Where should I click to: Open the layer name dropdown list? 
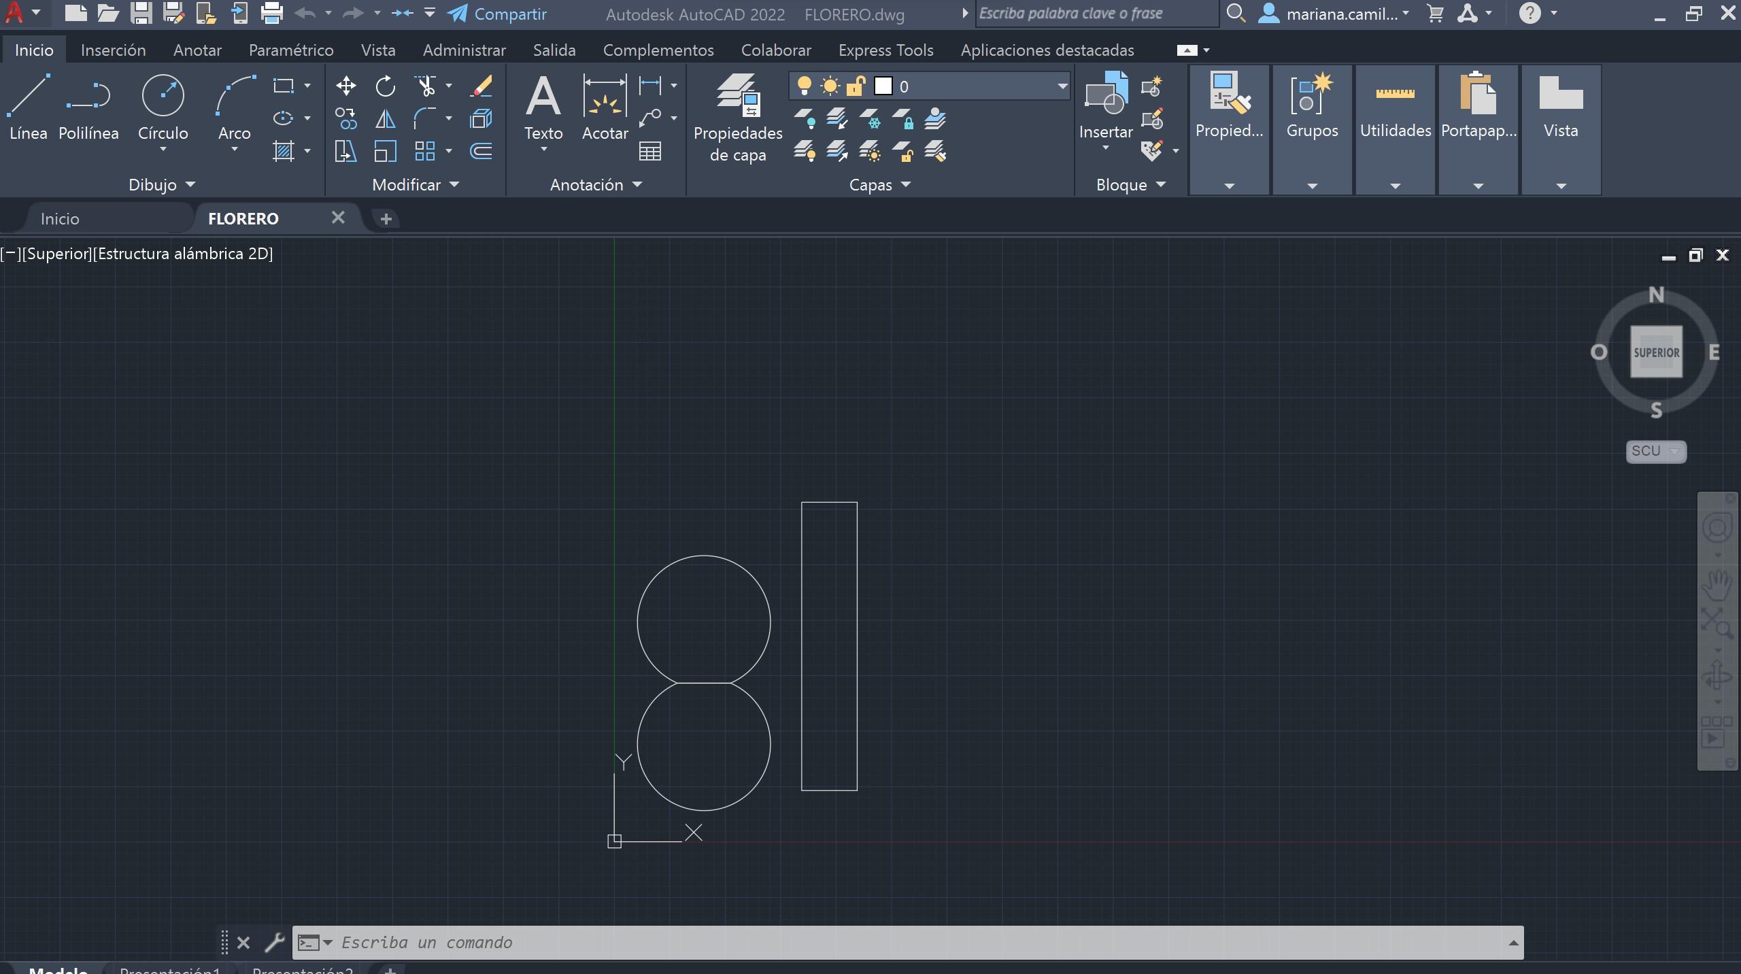[1061, 86]
